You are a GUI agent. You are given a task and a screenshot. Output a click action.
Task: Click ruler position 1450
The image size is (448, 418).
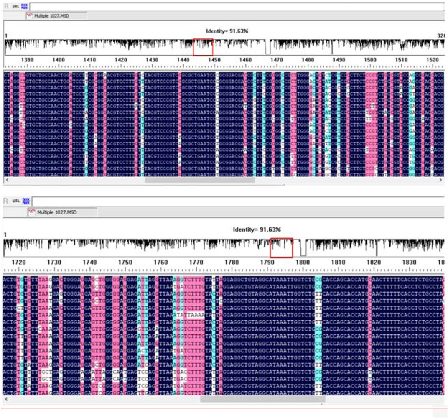click(214, 60)
